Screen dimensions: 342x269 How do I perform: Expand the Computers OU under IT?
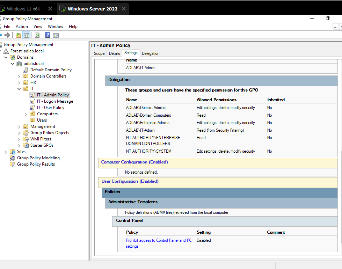coord(26,114)
